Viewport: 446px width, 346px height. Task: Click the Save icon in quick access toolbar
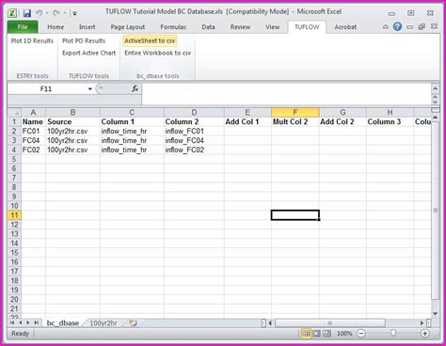[x=27, y=13]
